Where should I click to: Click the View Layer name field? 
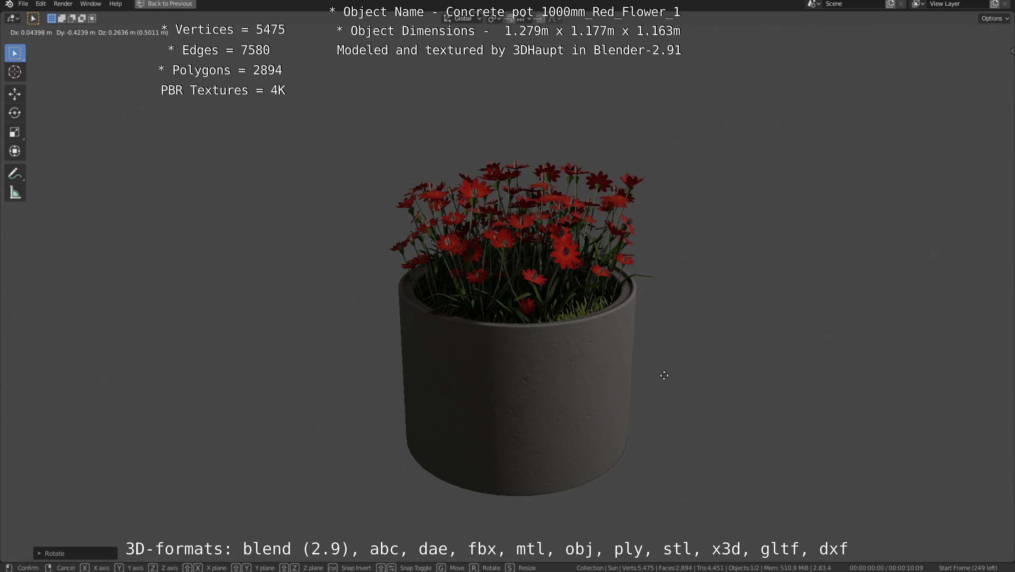[x=957, y=4]
